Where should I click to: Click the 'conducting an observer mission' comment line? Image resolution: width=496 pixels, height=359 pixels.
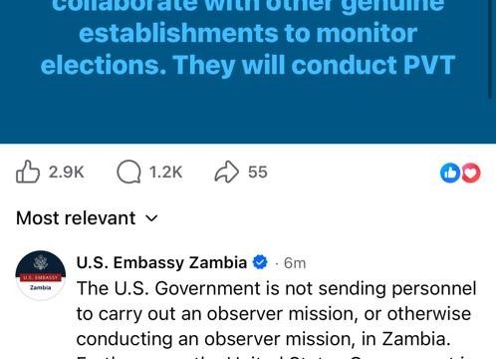point(263,339)
